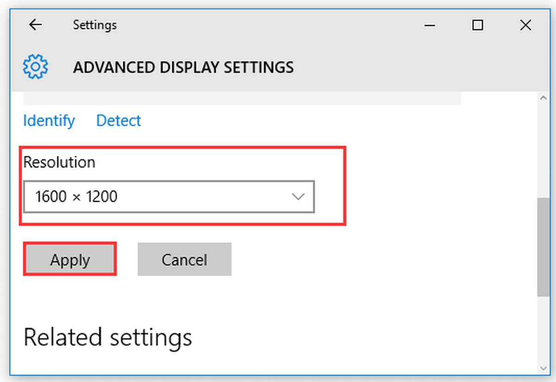Click the ADVANCED DISPLAY SETTINGS title
This screenshot has height=382, width=556.
click(x=183, y=68)
